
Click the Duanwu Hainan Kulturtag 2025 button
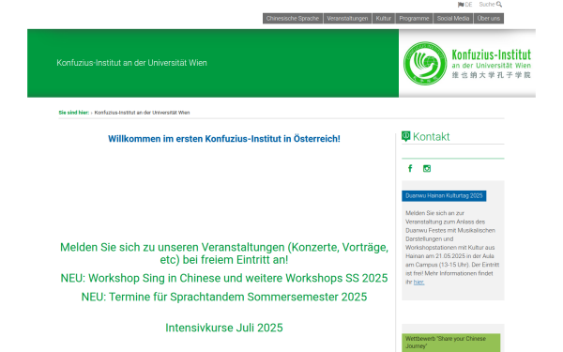point(444,196)
